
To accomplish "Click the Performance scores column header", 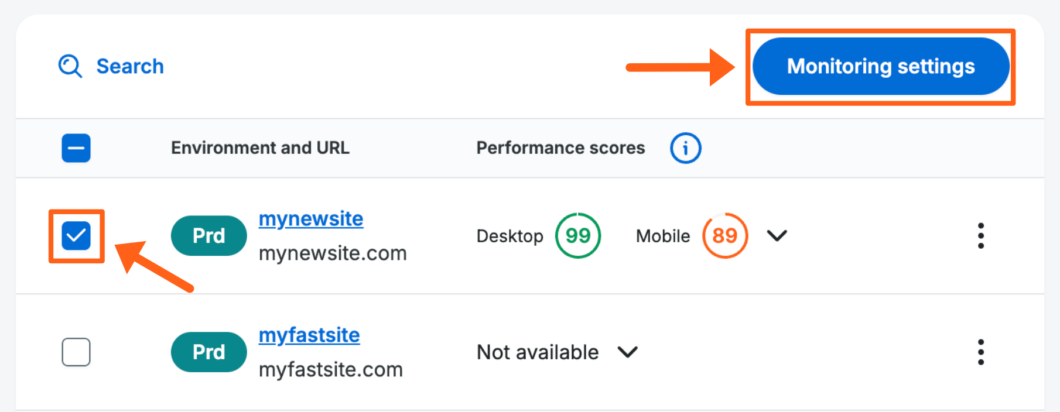I will coord(560,147).
